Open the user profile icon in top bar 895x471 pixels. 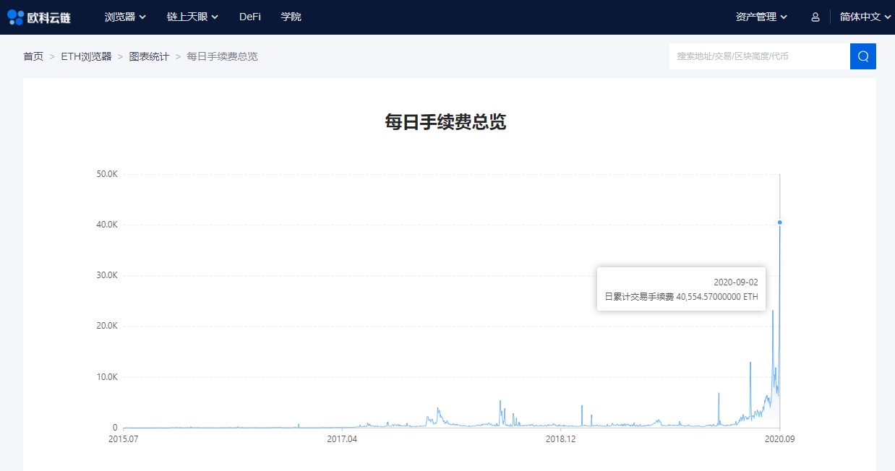click(815, 16)
